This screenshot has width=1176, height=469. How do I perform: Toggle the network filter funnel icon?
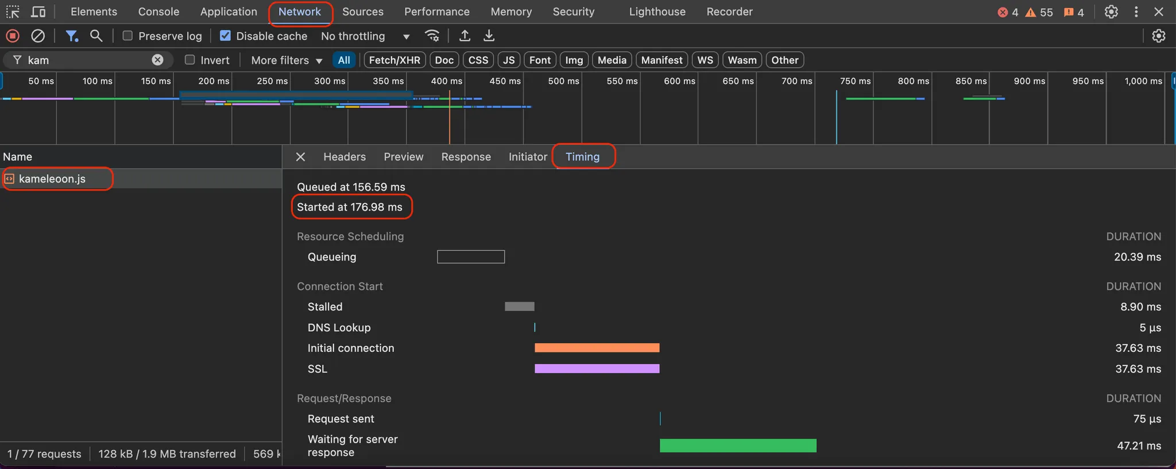point(71,36)
